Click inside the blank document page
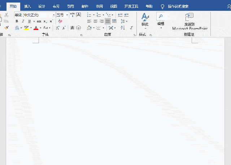This screenshot has width=231, height=165. (115, 101)
